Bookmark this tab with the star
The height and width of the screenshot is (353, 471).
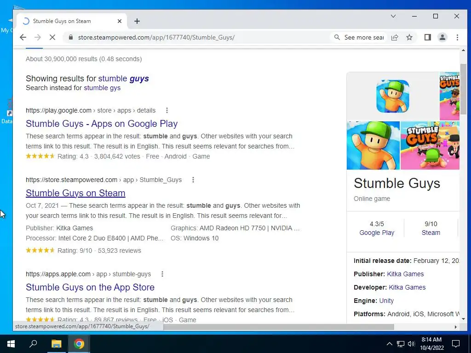(x=409, y=37)
